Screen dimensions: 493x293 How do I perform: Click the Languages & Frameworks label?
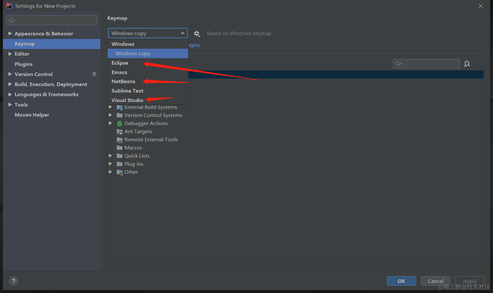[x=46, y=95]
